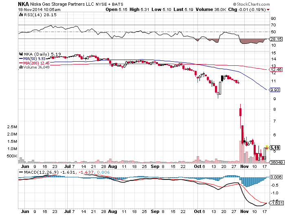
Task: Click the 12.45 red price tag on right axis
Action: tap(276, 69)
